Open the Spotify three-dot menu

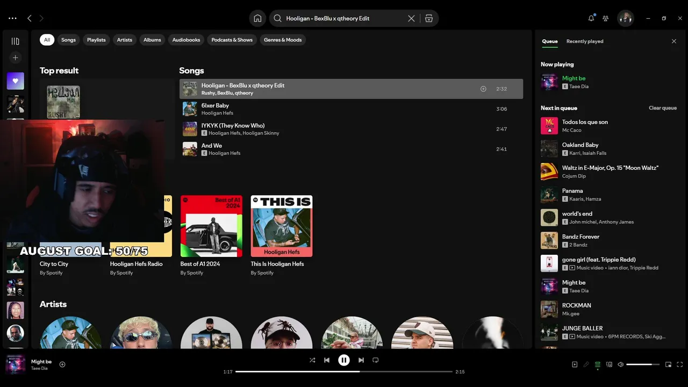[x=12, y=18]
